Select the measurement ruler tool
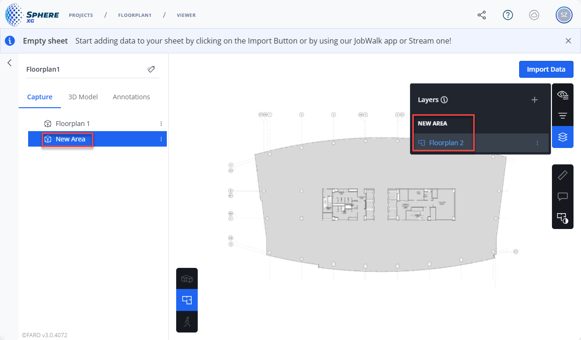581x340 pixels. click(563, 176)
